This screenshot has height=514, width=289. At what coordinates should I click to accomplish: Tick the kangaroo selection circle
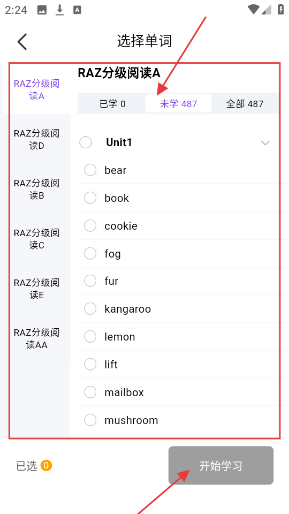90,308
